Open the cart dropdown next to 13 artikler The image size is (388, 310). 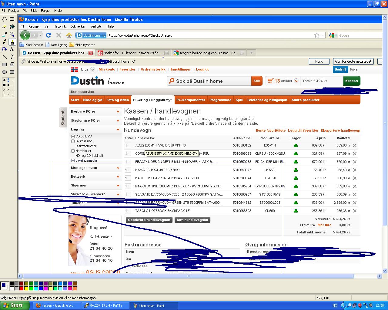click(296, 81)
